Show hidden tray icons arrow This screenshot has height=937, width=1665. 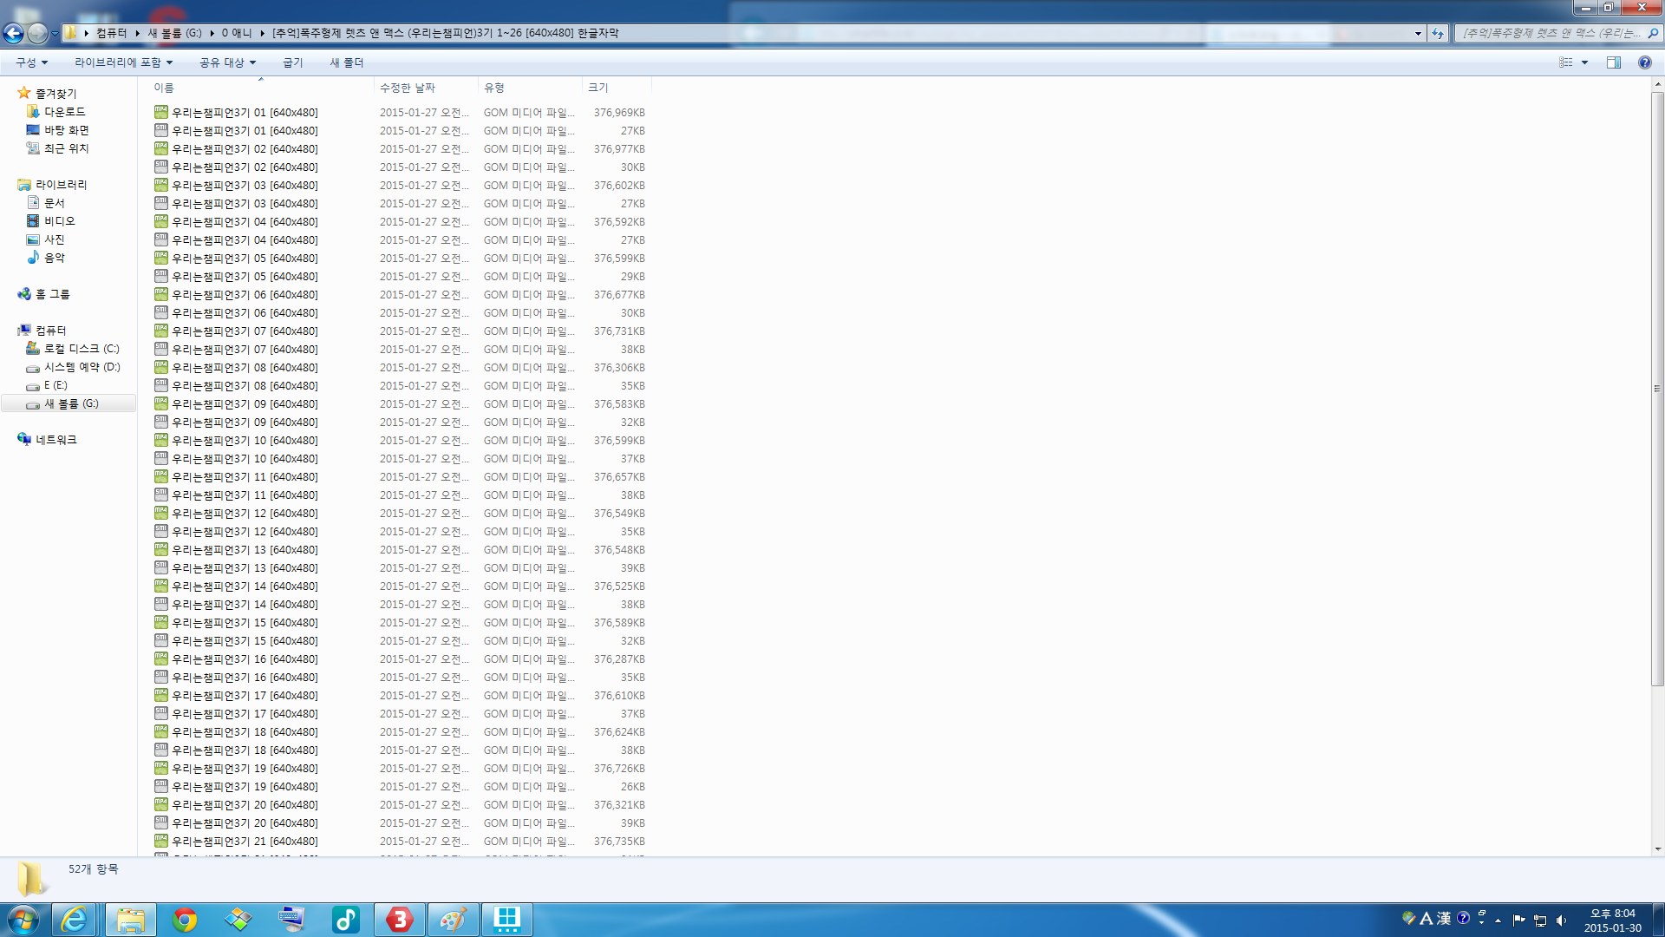coord(1498,921)
